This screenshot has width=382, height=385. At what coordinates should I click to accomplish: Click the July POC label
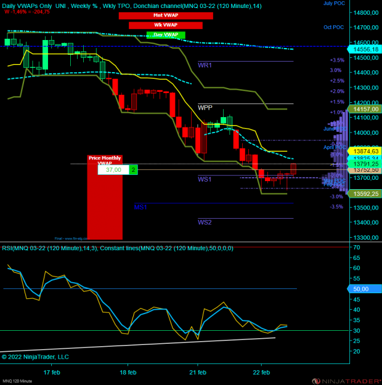pyautogui.click(x=334, y=3)
